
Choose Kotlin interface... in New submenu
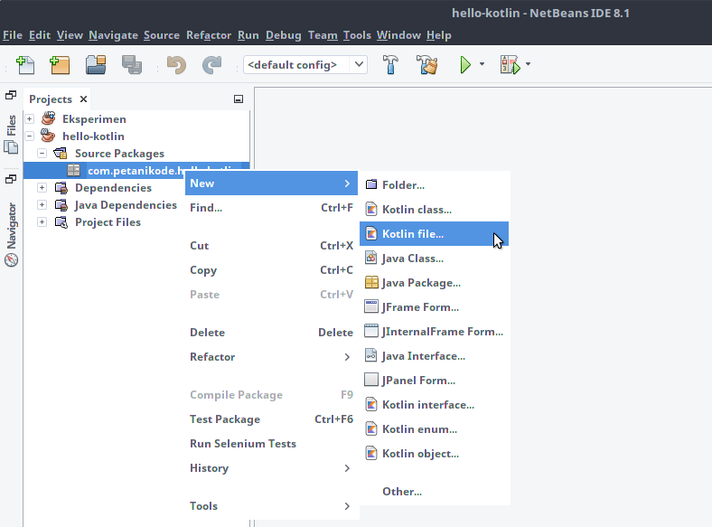pos(434,405)
